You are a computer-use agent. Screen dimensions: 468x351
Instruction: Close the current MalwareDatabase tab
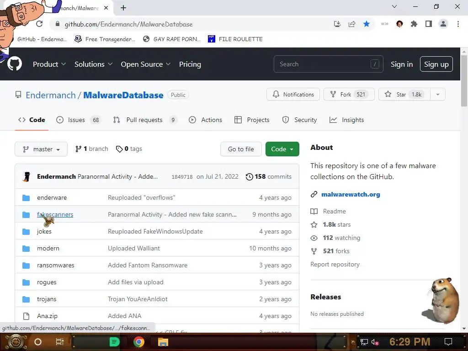[x=106, y=8]
